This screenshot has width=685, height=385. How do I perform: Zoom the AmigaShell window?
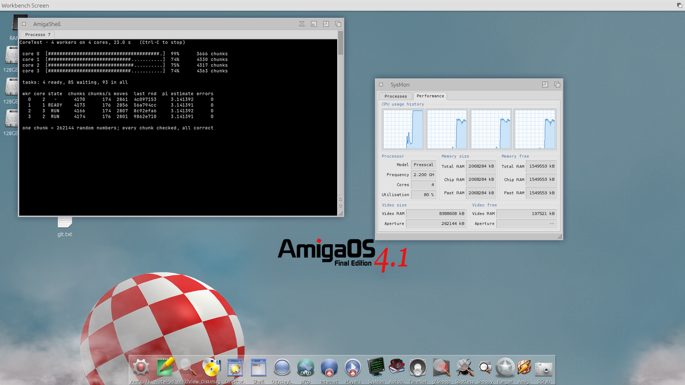tap(326, 24)
